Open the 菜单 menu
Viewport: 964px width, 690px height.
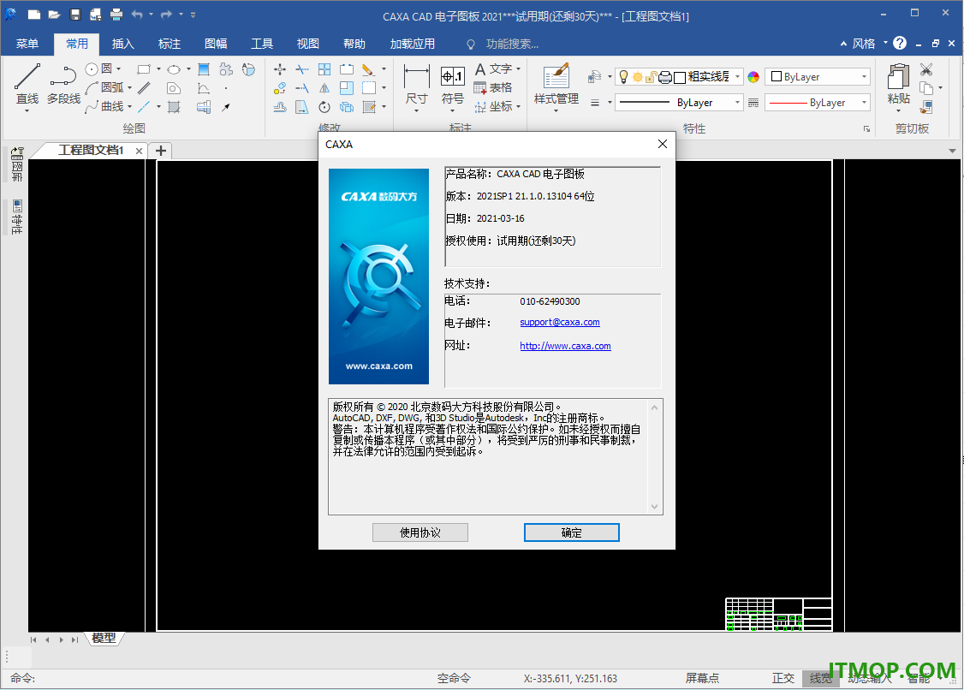(x=27, y=44)
